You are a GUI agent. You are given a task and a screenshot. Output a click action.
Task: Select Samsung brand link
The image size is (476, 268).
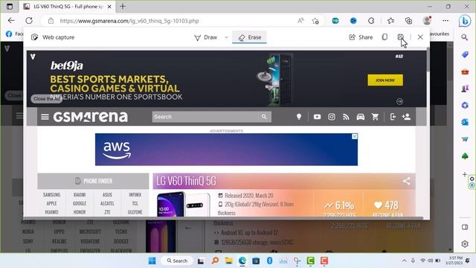coord(51,195)
